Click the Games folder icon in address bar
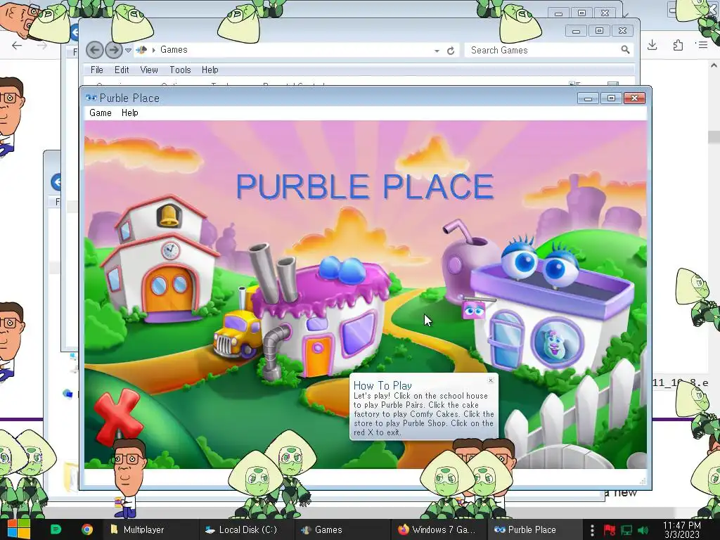 tap(141, 50)
